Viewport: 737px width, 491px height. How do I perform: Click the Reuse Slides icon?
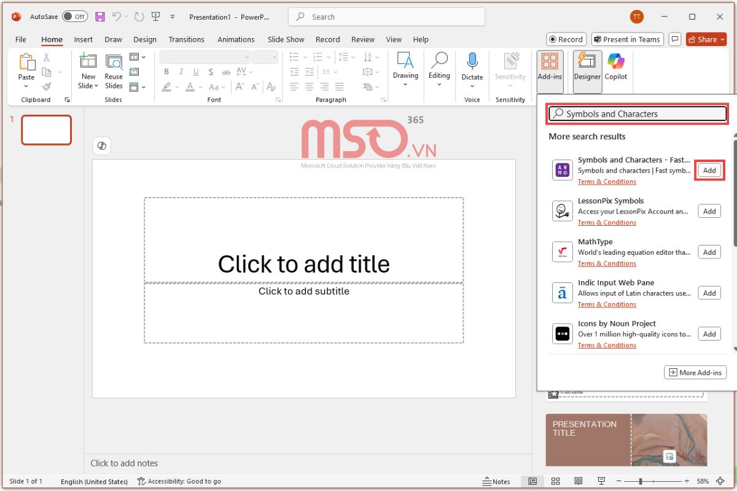pyautogui.click(x=114, y=62)
